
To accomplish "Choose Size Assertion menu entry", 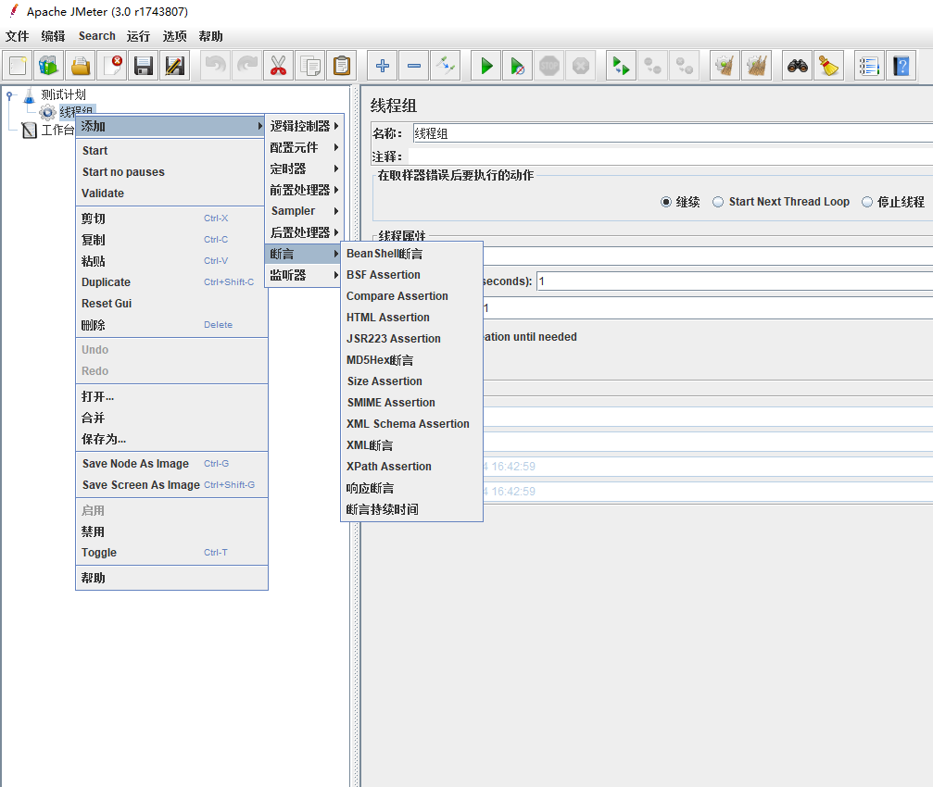I will (411, 381).
